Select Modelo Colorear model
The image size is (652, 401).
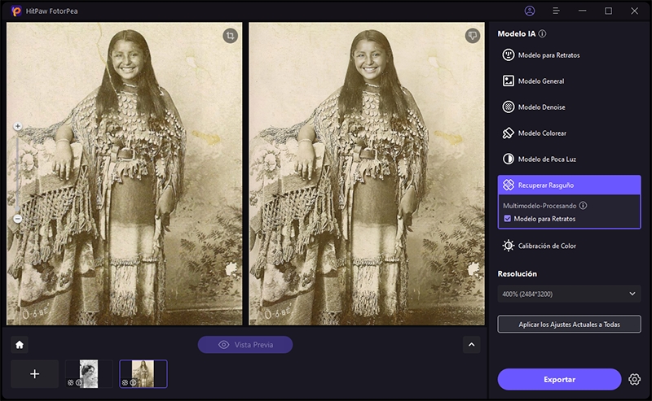[x=569, y=133]
